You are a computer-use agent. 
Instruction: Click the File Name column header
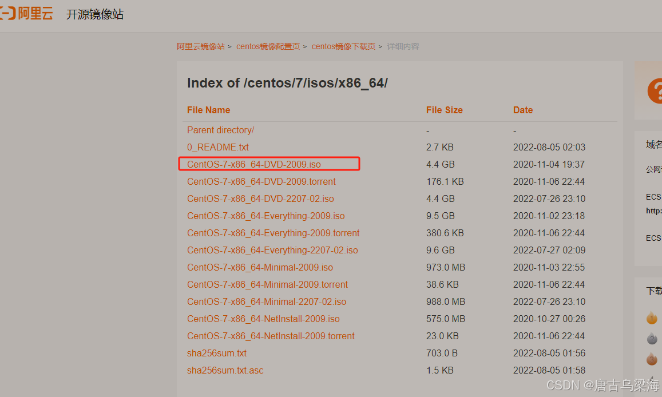coord(209,110)
